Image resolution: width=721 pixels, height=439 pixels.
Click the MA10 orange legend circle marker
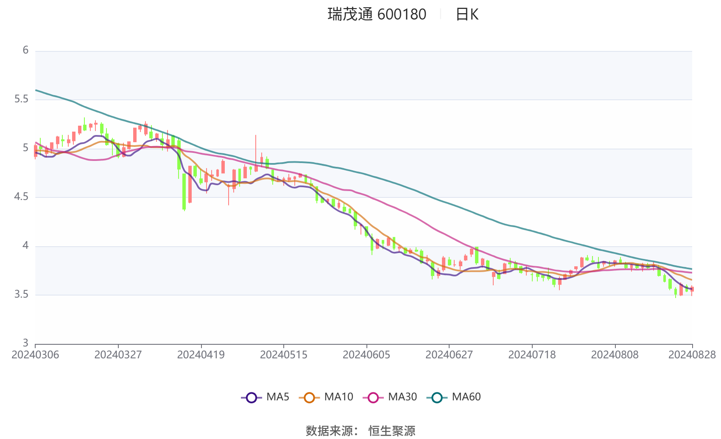point(309,398)
